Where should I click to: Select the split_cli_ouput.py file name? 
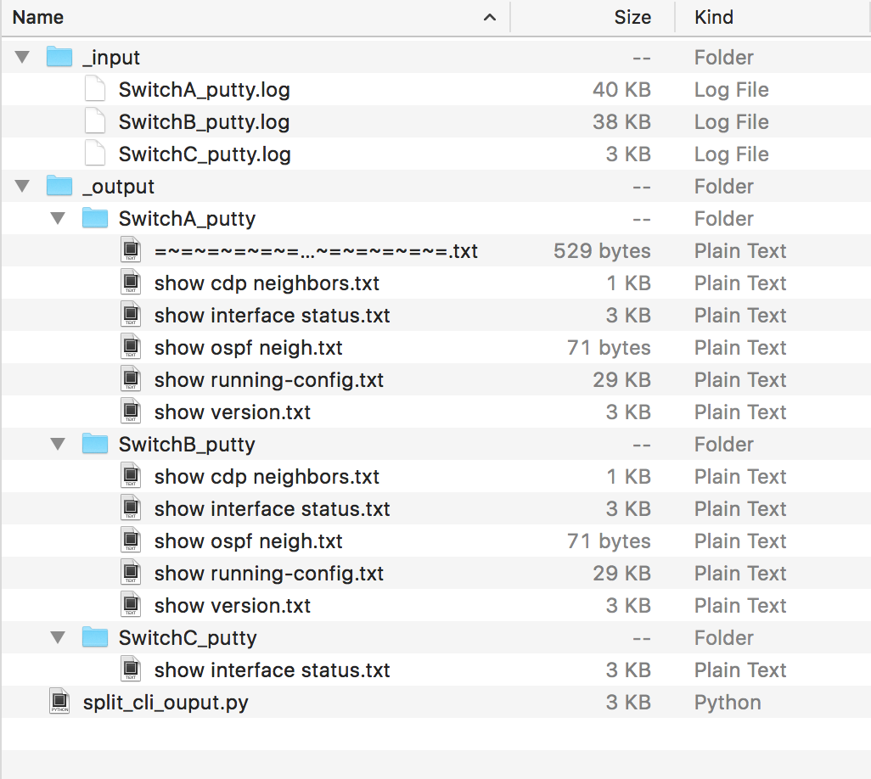point(166,703)
